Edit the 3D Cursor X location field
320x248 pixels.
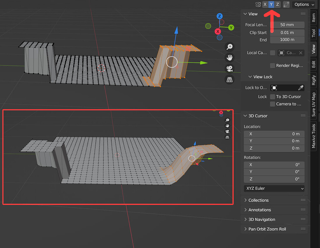click(274, 134)
